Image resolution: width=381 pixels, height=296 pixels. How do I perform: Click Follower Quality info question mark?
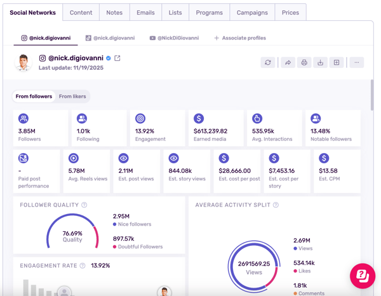(x=84, y=205)
